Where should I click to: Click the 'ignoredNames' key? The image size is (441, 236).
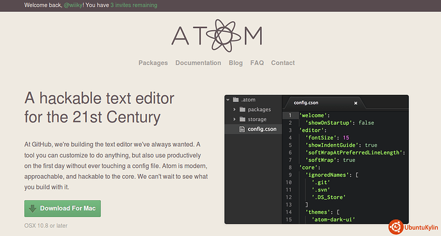[x=327, y=175]
